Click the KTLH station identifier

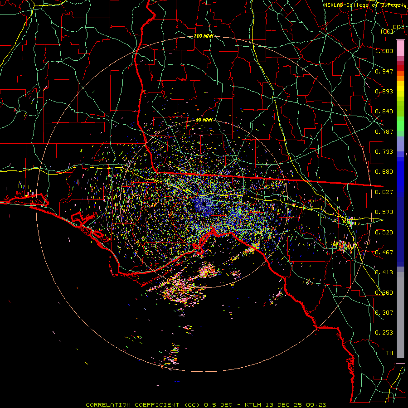tap(253, 405)
